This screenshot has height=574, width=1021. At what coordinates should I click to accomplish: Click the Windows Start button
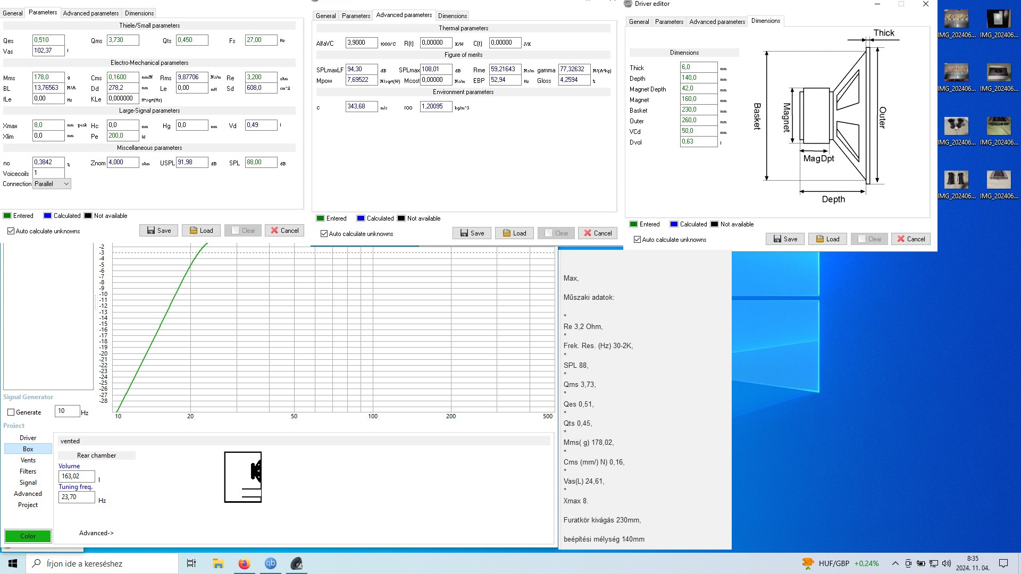point(13,563)
